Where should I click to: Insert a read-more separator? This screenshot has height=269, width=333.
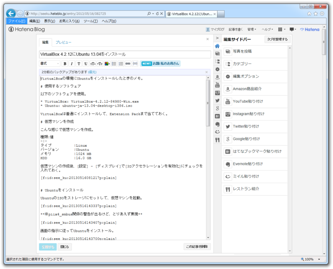coord(135,64)
